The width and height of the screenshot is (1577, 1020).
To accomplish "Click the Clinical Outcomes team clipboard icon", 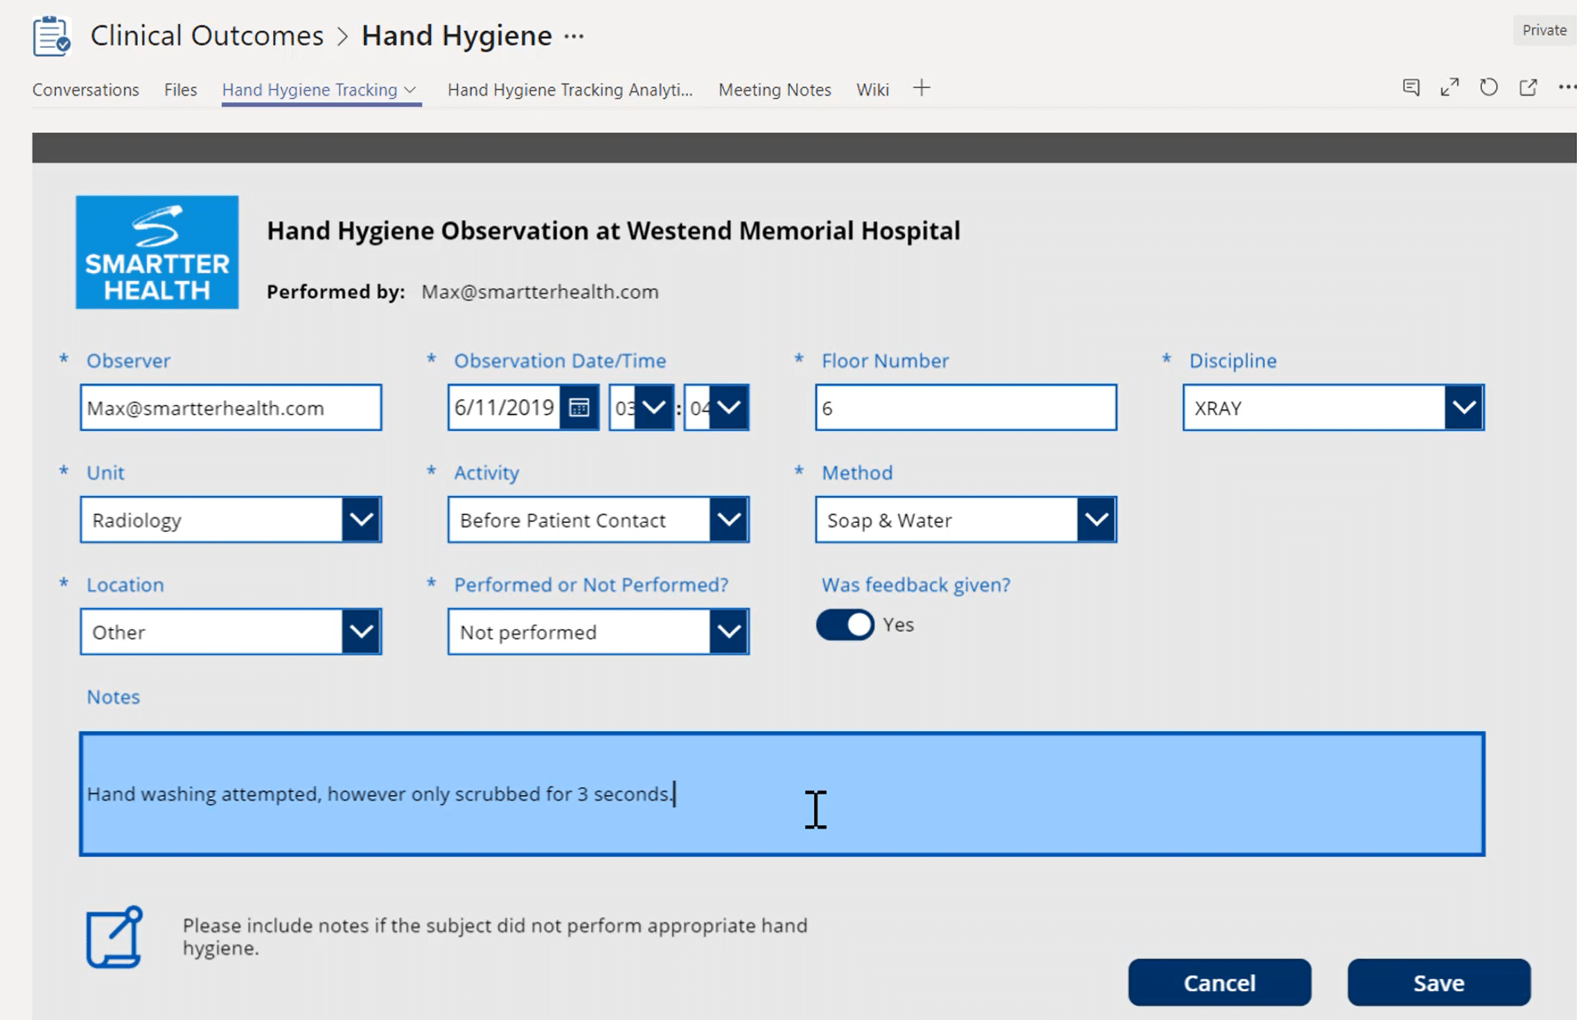I will [51, 36].
